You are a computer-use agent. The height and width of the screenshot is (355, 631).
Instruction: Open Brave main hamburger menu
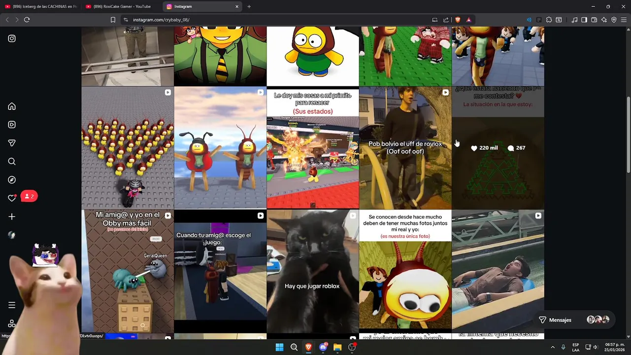pyautogui.click(x=624, y=20)
